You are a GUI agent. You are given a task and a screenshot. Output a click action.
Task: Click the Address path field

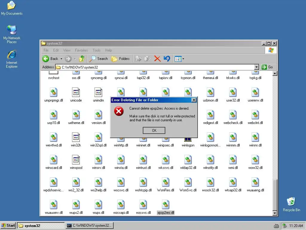(x=155, y=67)
